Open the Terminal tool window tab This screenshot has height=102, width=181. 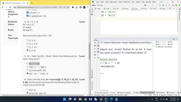[x=171, y=93]
